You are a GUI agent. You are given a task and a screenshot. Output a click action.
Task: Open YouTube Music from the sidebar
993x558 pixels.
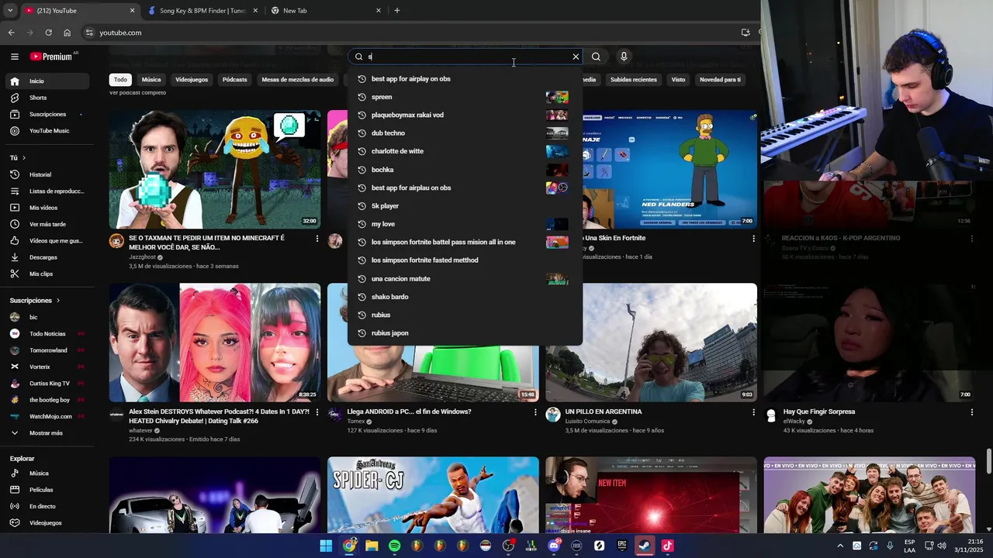coord(46,131)
